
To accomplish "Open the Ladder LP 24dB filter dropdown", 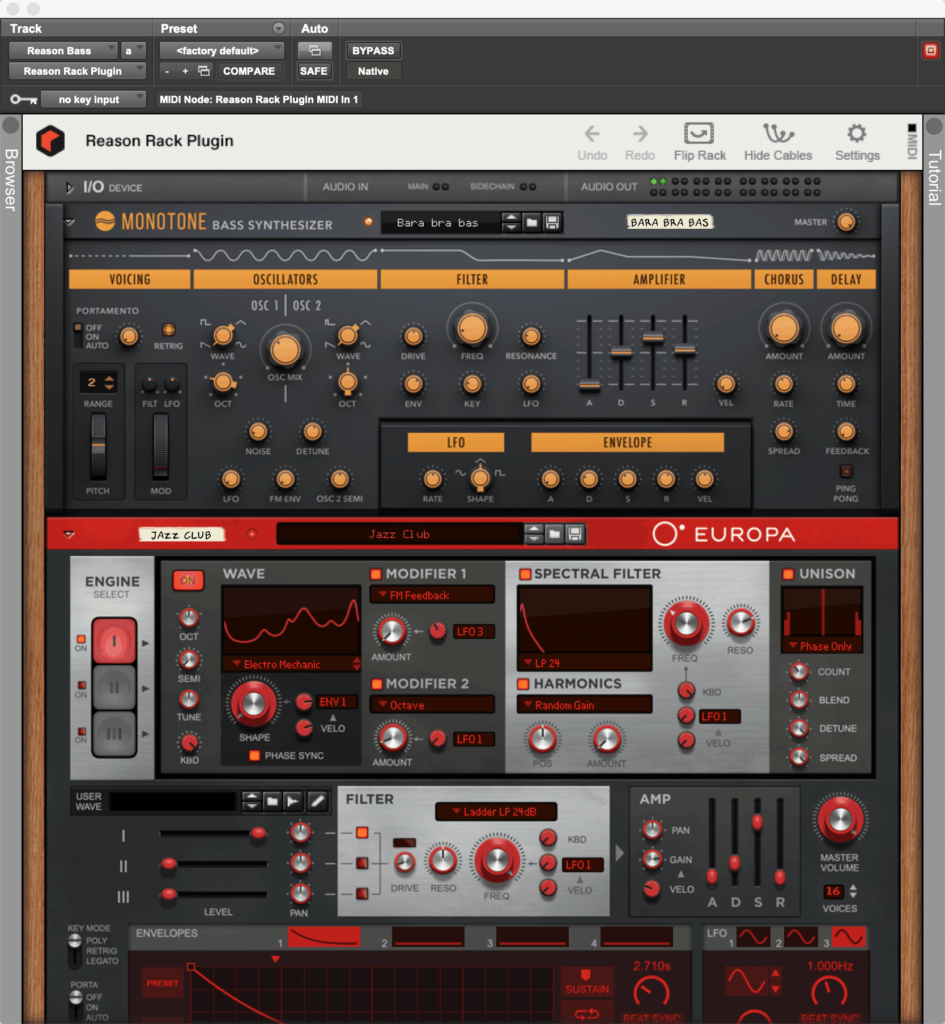I will [x=495, y=812].
